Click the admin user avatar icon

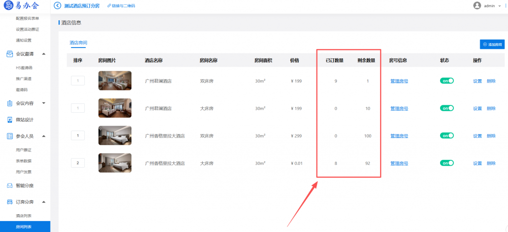pyautogui.click(x=477, y=6)
